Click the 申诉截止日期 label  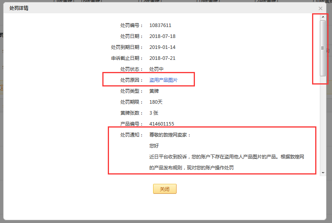[127, 58]
